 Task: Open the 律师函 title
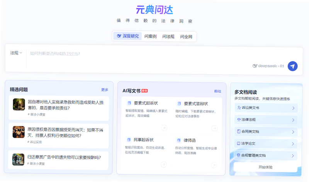tap(190, 140)
